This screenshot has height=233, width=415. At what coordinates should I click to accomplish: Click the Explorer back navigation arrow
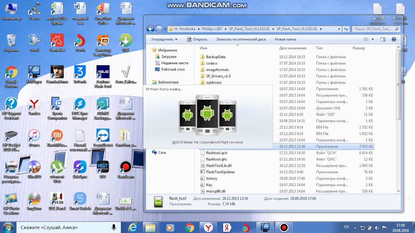coord(150,29)
